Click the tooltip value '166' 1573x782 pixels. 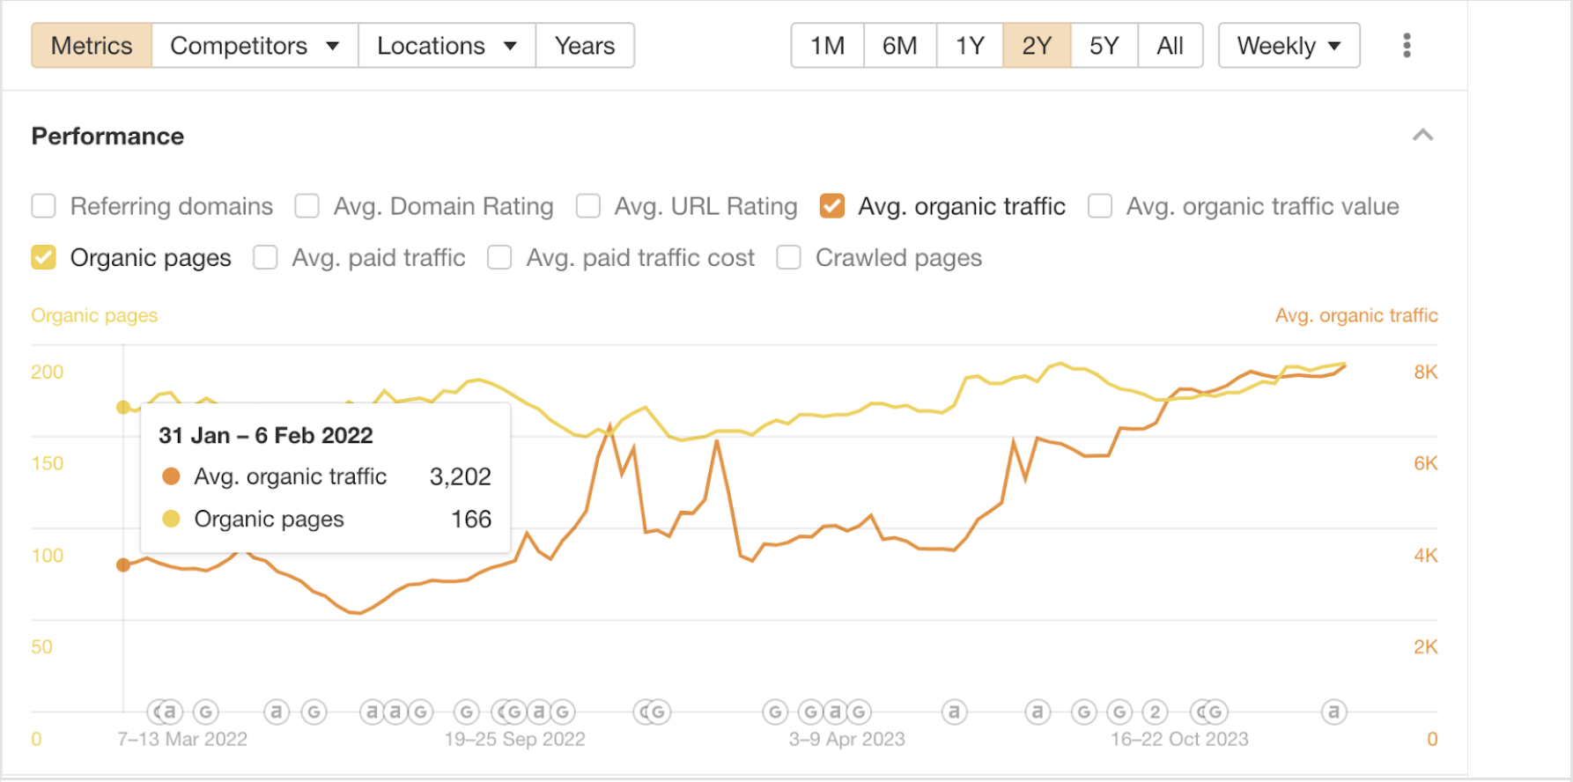(471, 519)
